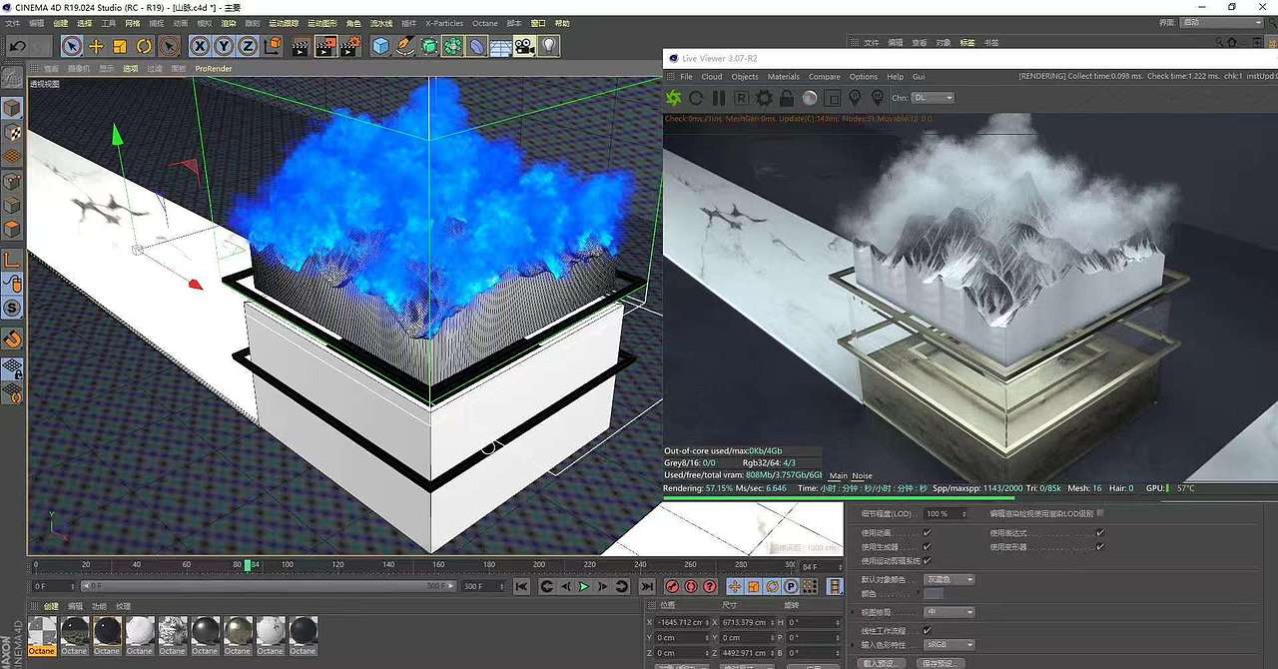Screen dimensions: 1278x669
Task: Open Octane settings gear in Live Viewer
Action: 765,98
